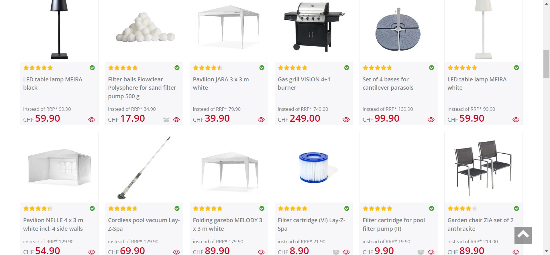The width and height of the screenshot is (550, 255).
Task: Click eye icon for LED table lamp MEIRA black
Action: click(x=92, y=120)
